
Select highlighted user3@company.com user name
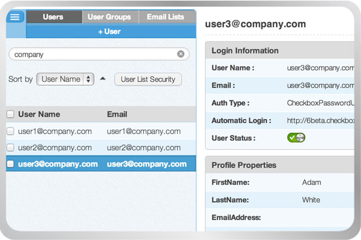pos(58,164)
